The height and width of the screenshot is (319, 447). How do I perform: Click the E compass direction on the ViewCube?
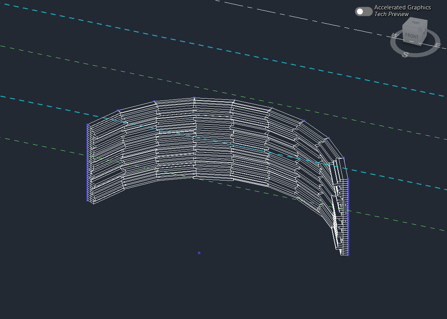pos(437,46)
